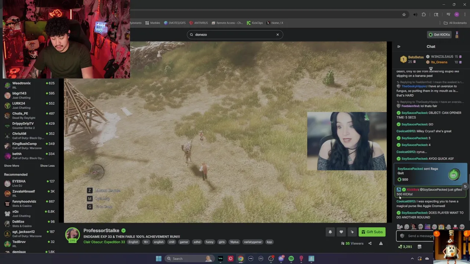Click the donezo search field
Viewport: 470px width, 264px height.
235,34
